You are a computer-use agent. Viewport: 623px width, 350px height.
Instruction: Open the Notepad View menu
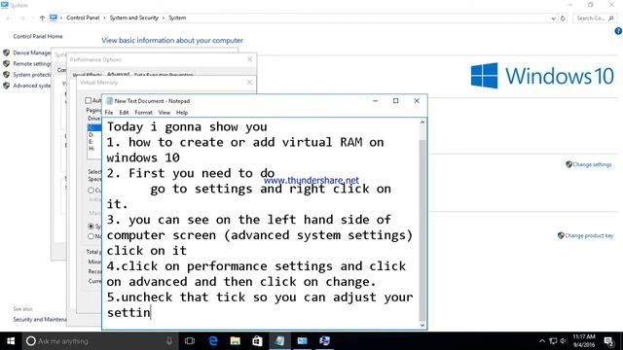click(165, 113)
